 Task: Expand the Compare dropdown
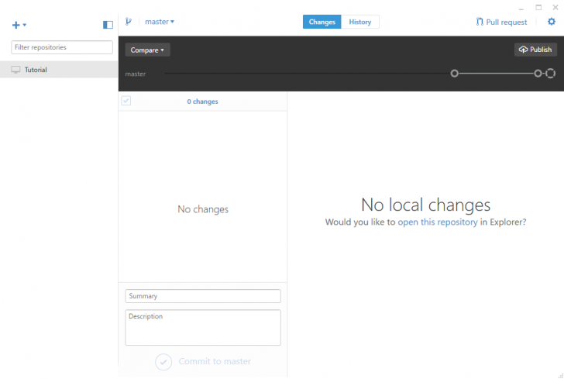147,50
